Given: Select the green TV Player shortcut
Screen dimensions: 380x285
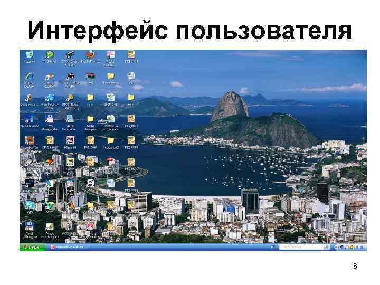Looking at the screenshot, I should [50, 56].
